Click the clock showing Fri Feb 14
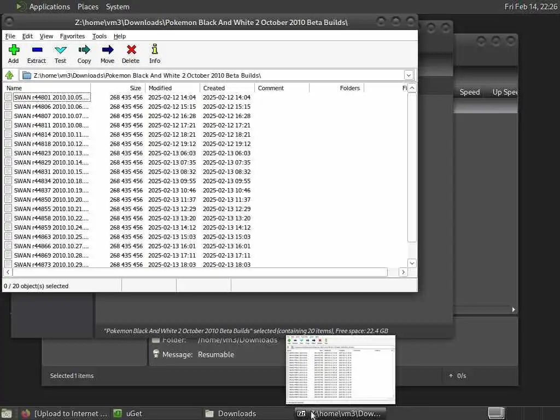 (530, 7)
